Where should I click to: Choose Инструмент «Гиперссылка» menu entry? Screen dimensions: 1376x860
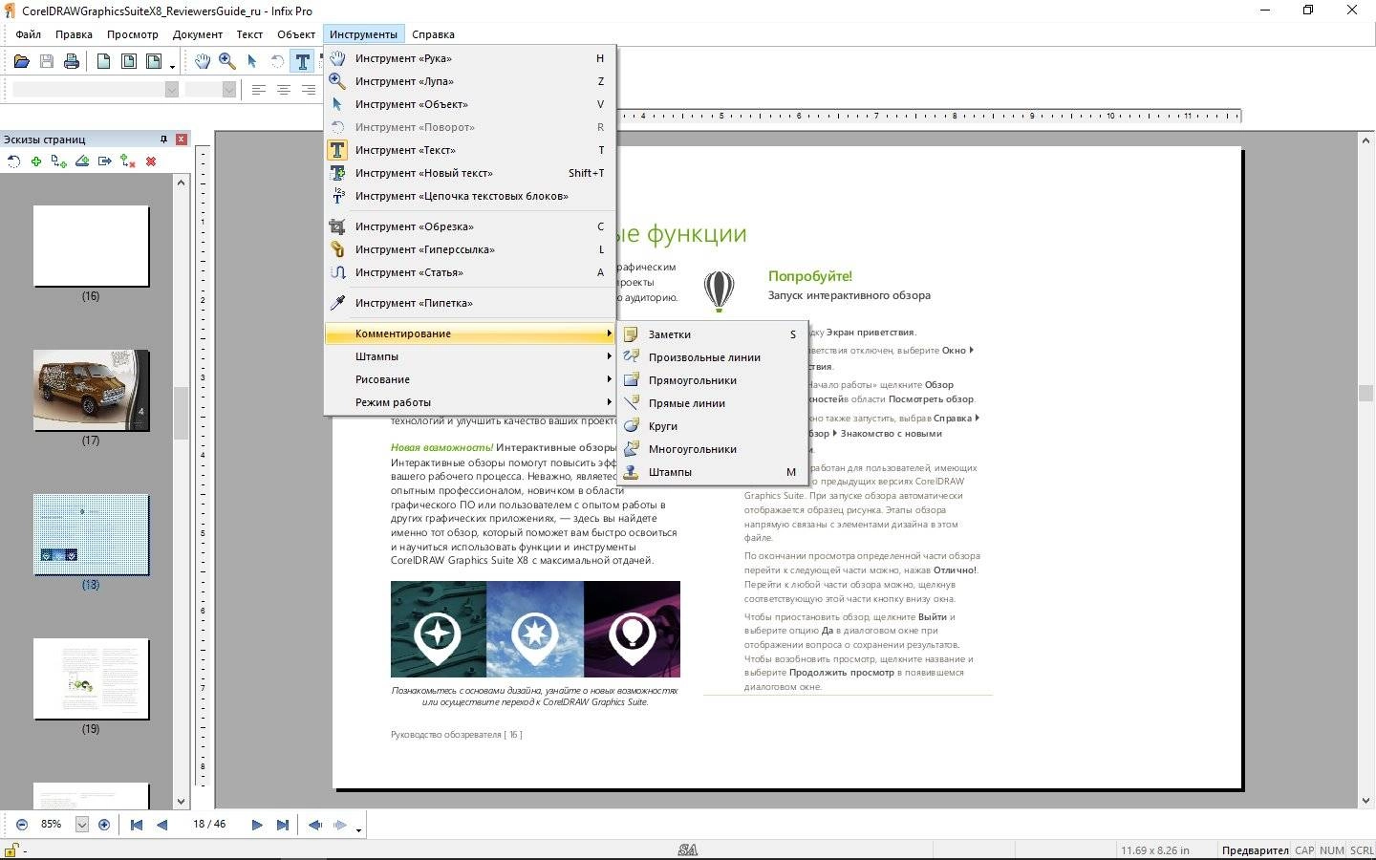pos(470,249)
